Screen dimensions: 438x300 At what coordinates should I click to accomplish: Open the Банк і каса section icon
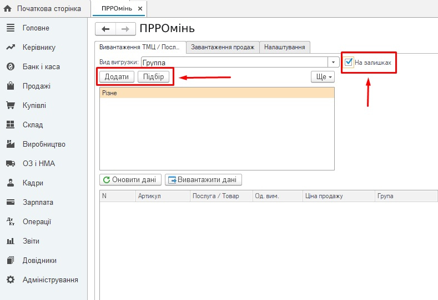[10, 66]
